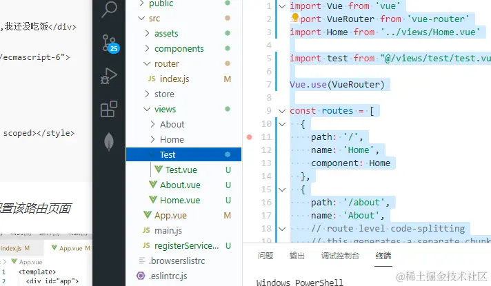Viewport: 491px width, 286px height.
Task: Fold the object starting at line 15
Action: [x=282, y=190]
